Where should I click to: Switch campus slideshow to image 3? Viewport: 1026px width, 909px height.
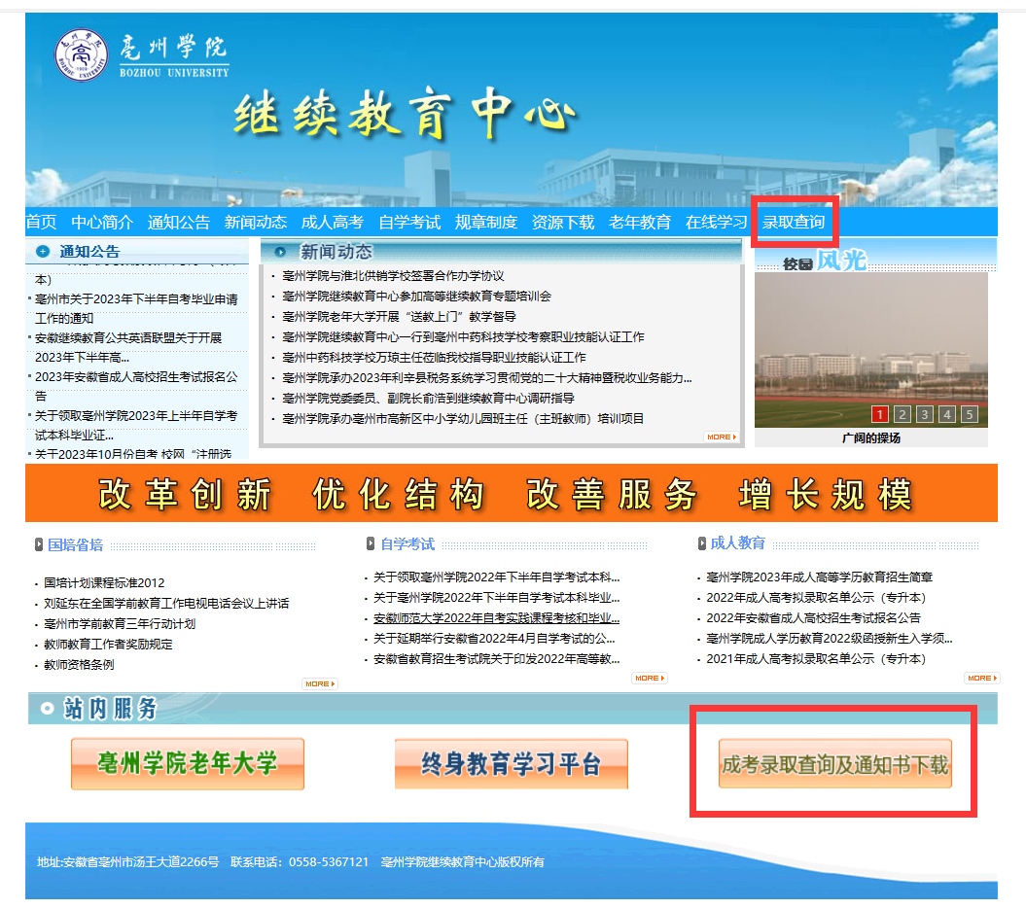click(x=924, y=415)
